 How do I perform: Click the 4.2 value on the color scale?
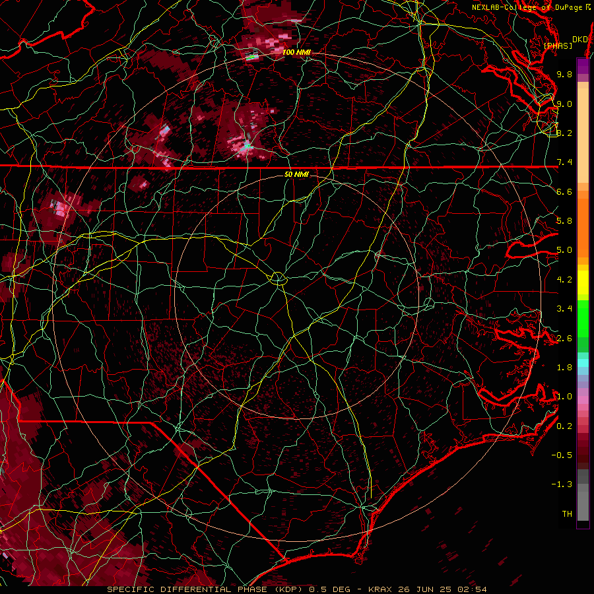(564, 280)
